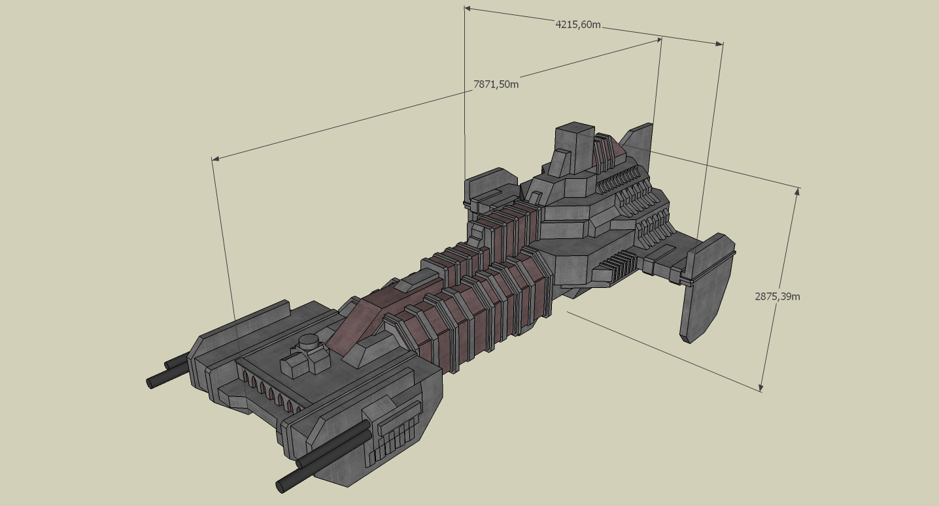Select the left arrowhead of length dimension
939x506 pixels.
point(215,159)
